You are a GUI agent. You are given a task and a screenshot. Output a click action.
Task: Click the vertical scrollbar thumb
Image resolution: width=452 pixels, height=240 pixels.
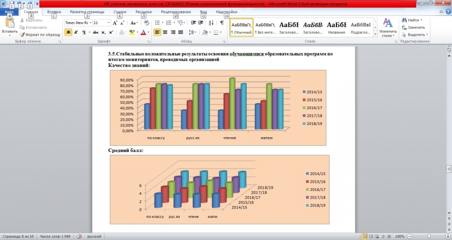tap(449, 169)
